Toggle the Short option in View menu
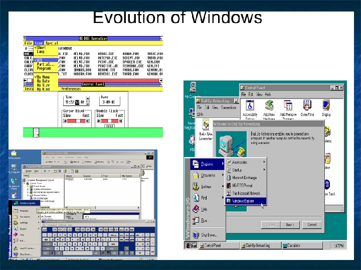This screenshot has height=270, width=361. pos(46,47)
